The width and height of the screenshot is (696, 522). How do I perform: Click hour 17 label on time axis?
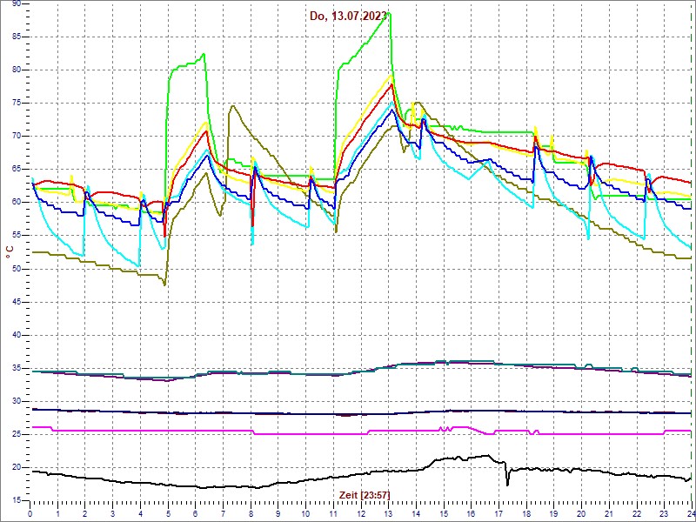pyautogui.click(x=499, y=512)
